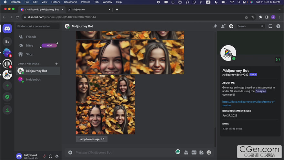Open Nitro gift icon
Screen dimensions: 284x160
(x=186, y=152)
